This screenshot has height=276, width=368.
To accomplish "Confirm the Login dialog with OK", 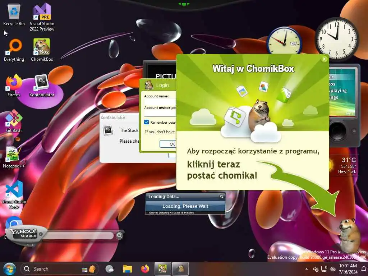I will click(168, 144).
